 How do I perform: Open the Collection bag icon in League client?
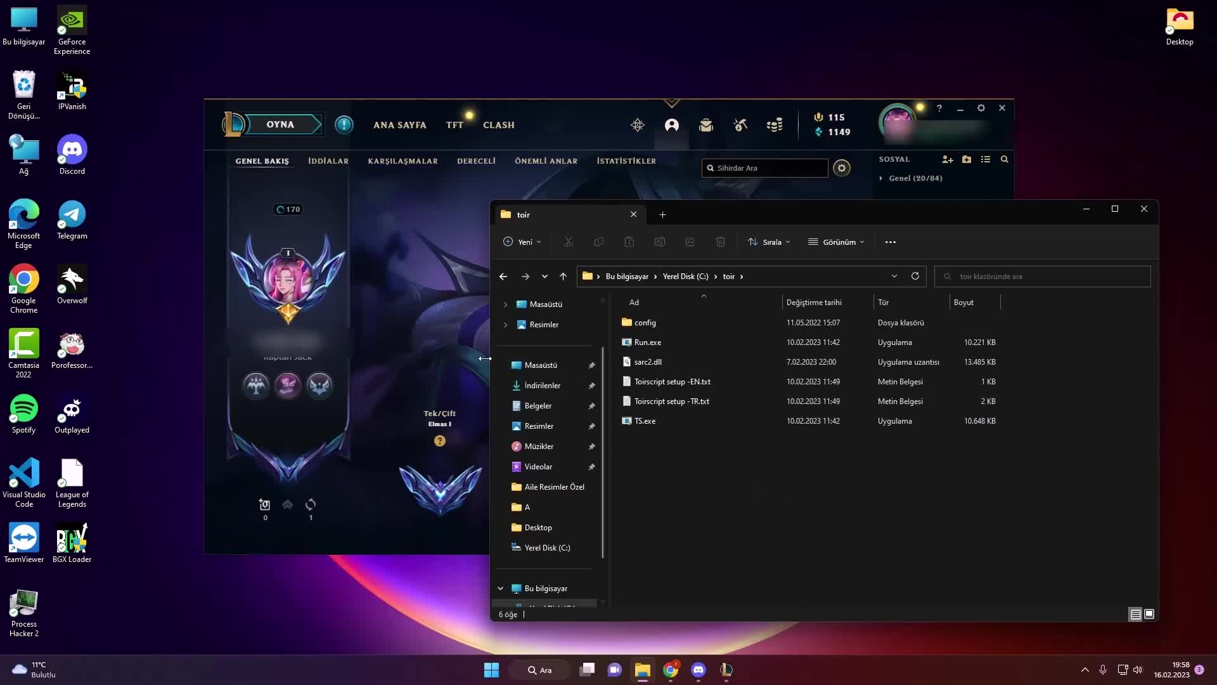(706, 125)
